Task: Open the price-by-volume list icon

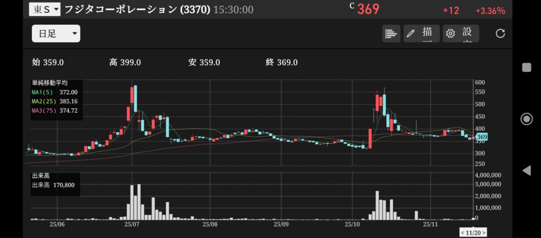Action: (x=391, y=34)
